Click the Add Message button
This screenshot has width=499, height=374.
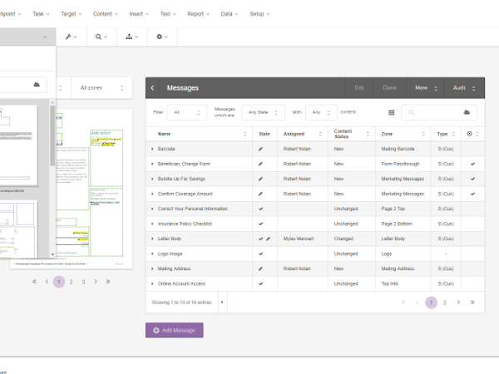(175, 331)
